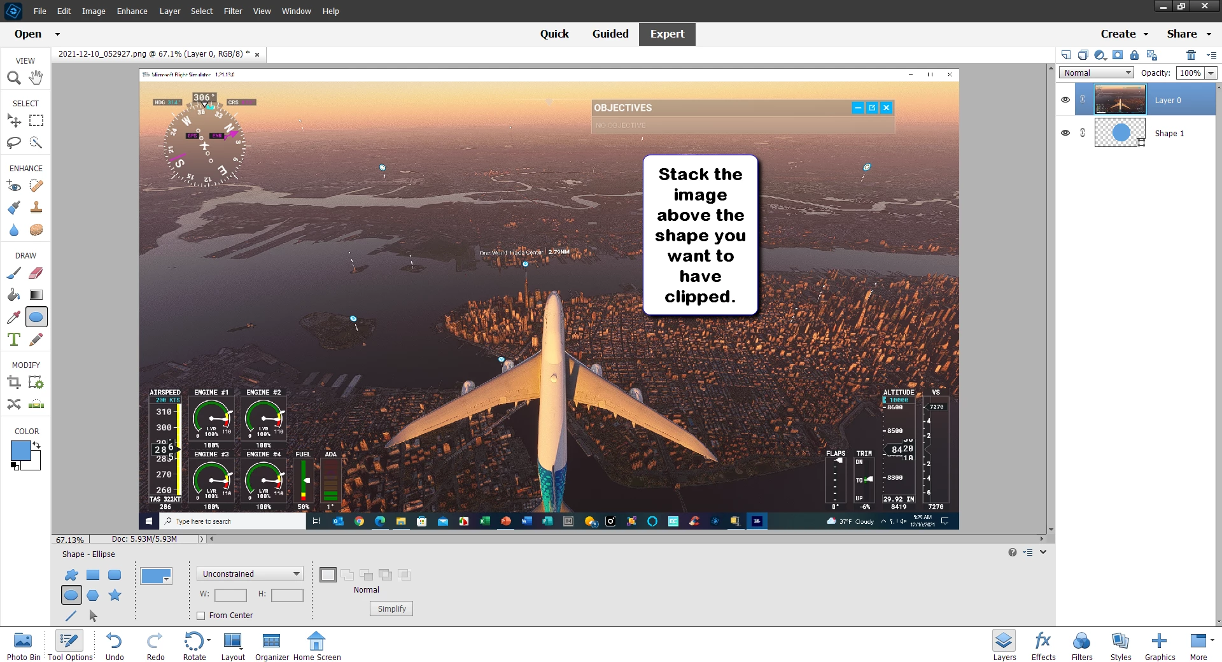Switch to Guided mode tab
Image resolution: width=1222 pixels, height=662 pixels.
point(610,34)
